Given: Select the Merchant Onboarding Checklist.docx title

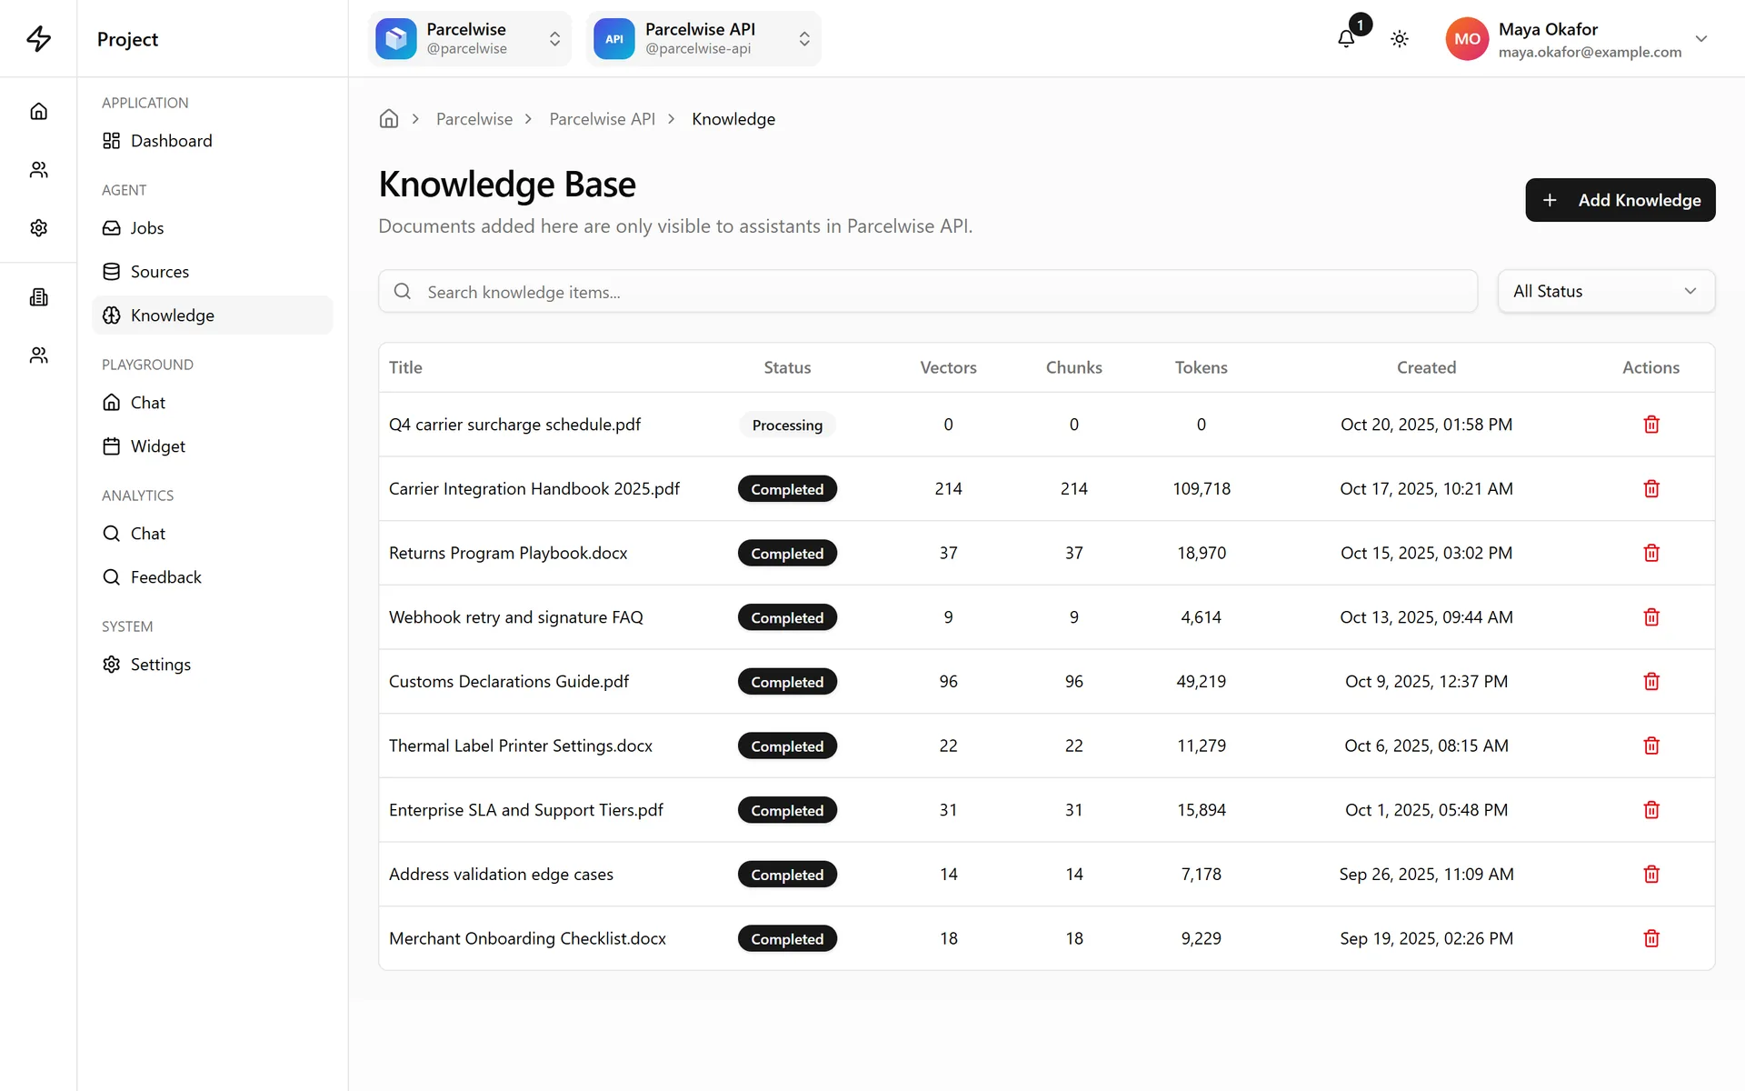Looking at the screenshot, I should pos(527,938).
